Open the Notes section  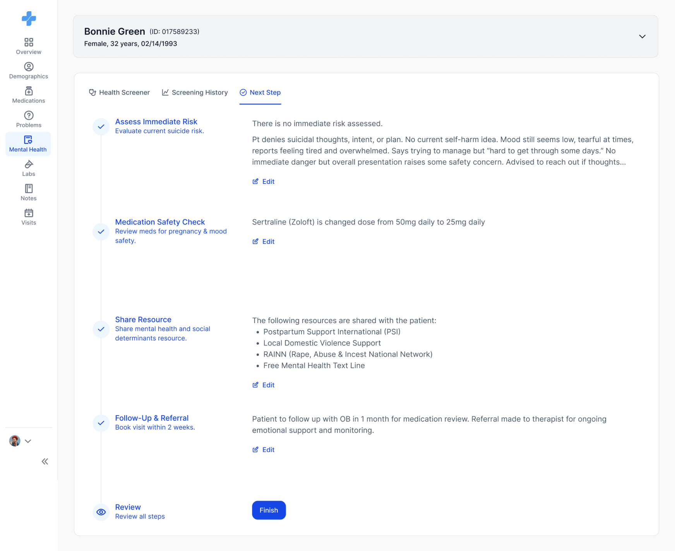[x=29, y=192]
